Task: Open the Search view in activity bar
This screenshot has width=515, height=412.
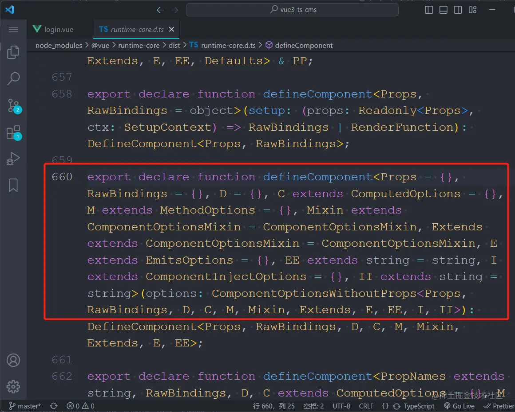Action: point(13,79)
